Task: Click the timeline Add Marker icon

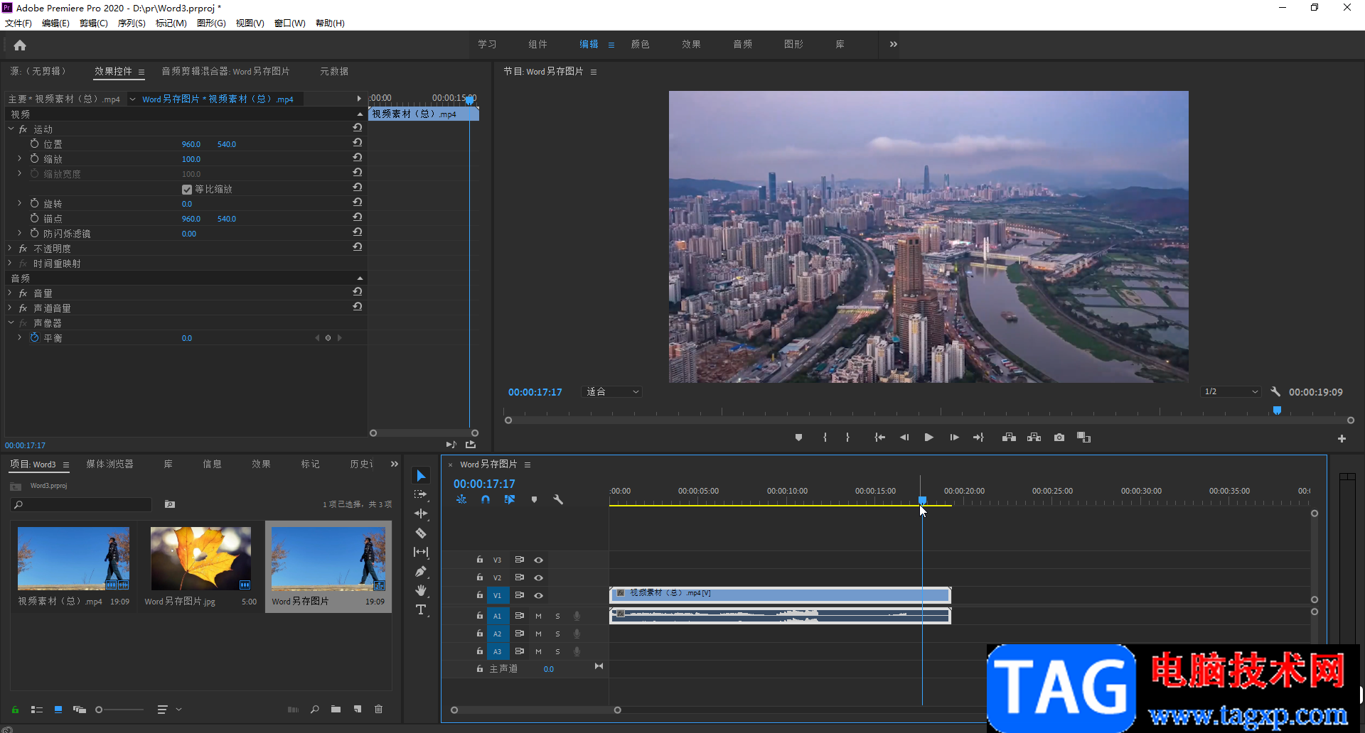Action: click(534, 499)
